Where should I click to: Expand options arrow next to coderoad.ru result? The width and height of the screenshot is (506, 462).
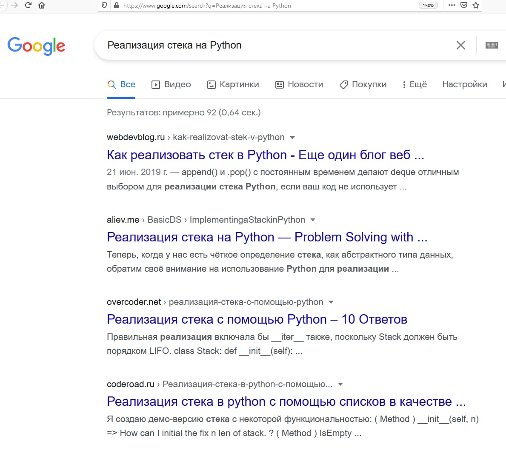click(x=340, y=384)
